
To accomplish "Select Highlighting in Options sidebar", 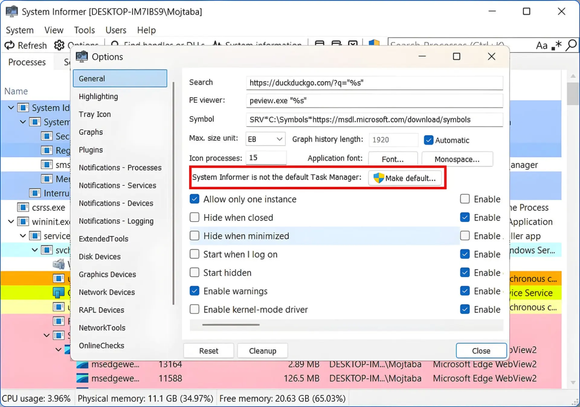I will [x=120, y=96].
